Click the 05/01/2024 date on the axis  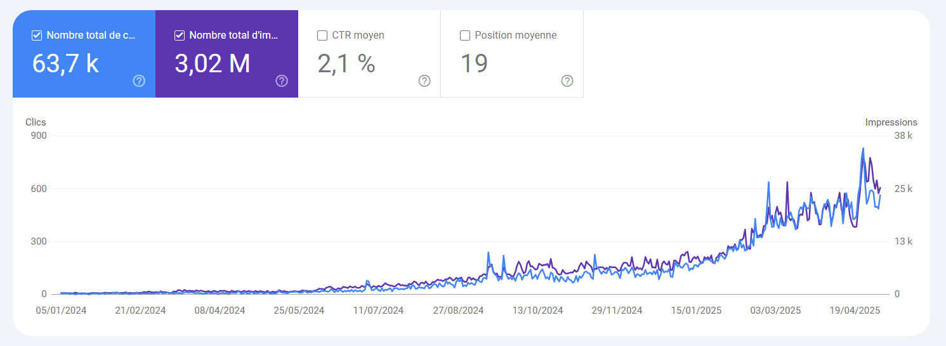(x=61, y=311)
